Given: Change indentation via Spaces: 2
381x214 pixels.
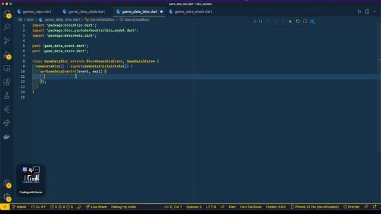Looking at the screenshot, I should (x=193, y=207).
